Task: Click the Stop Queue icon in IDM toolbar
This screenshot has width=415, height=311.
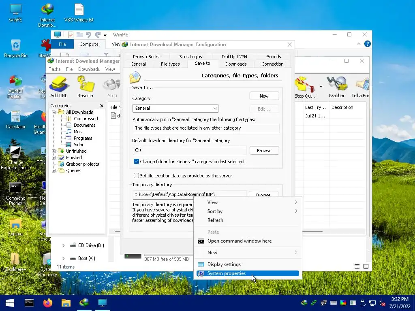Action: [305, 87]
